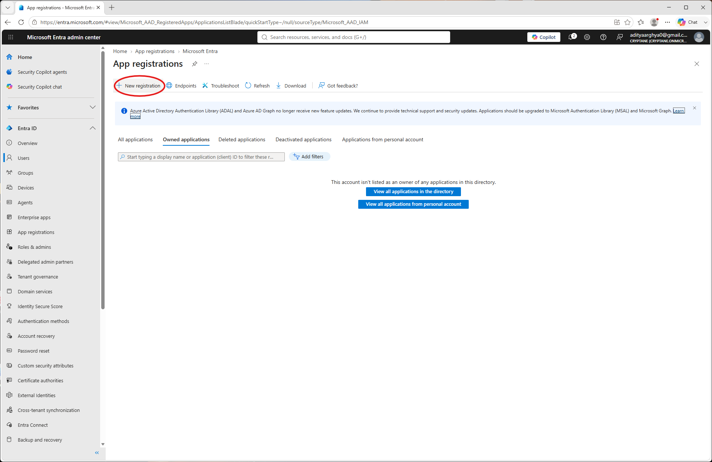Pin the App registrations blade
This screenshot has height=462, width=712.
pos(195,64)
